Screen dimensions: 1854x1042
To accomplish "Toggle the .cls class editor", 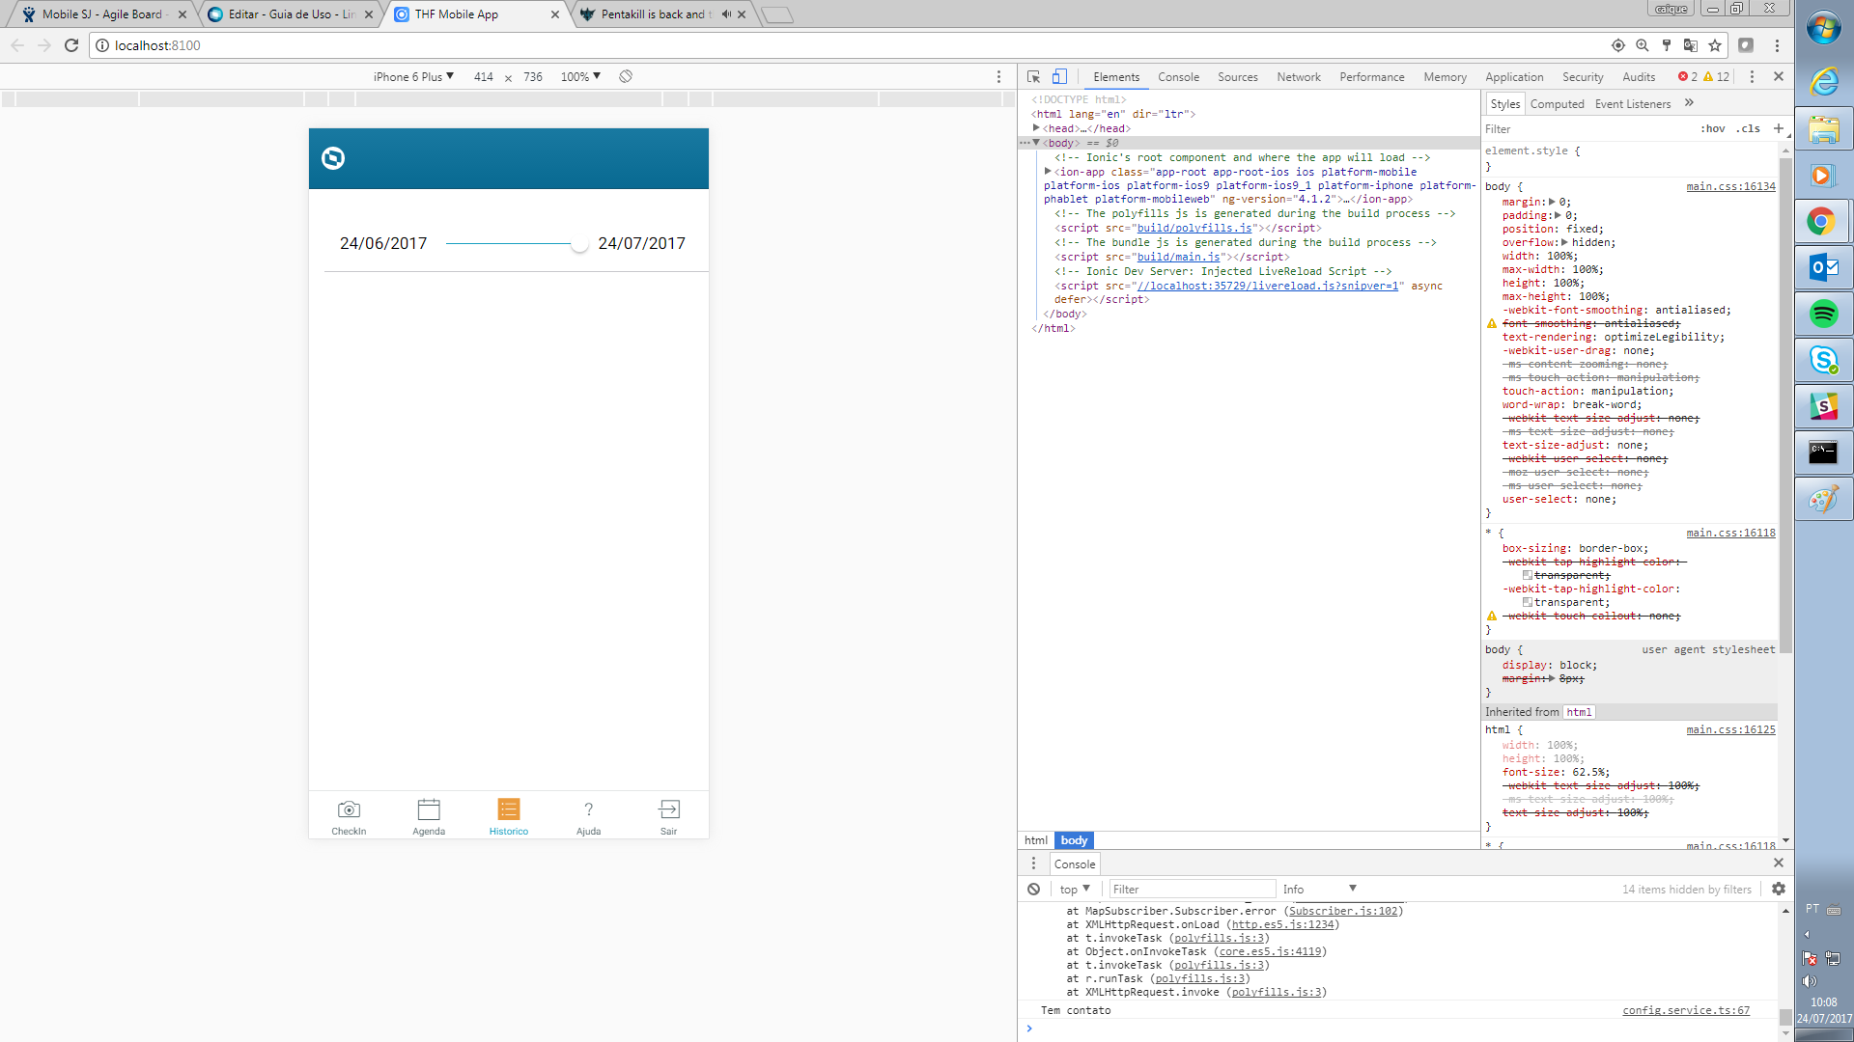I will 1749,128.
